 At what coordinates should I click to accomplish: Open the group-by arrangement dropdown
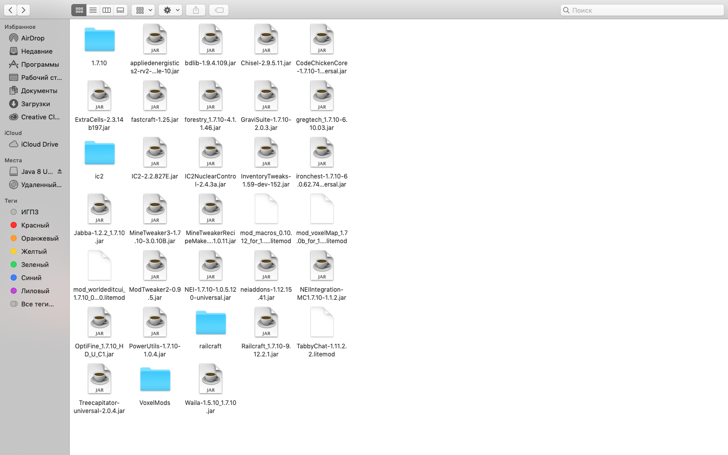143,10
